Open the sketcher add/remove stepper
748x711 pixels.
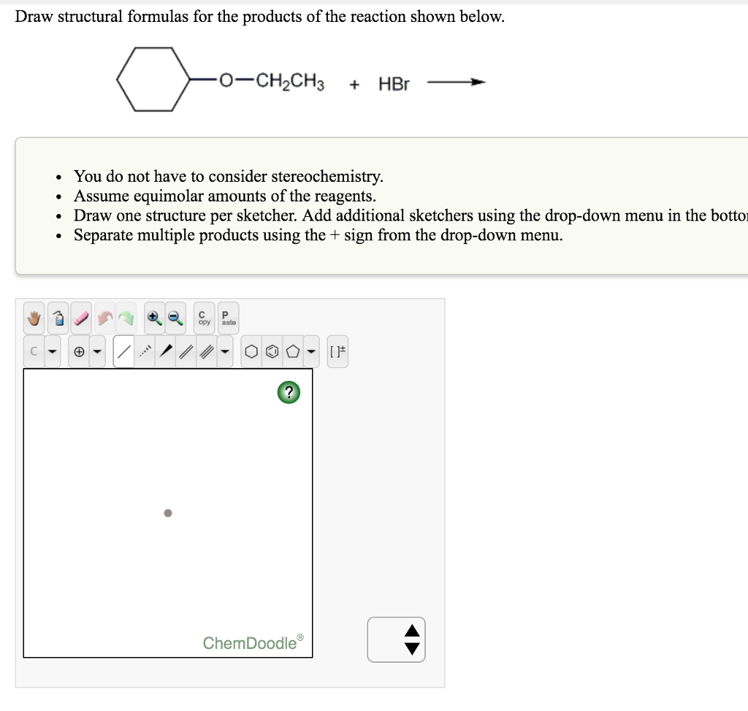(397, 639)
